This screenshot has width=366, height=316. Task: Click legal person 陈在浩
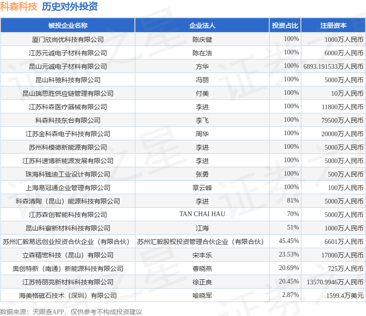coord(202,53)
